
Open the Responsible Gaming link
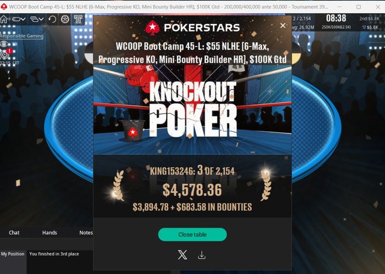click(x=21, y=36)
